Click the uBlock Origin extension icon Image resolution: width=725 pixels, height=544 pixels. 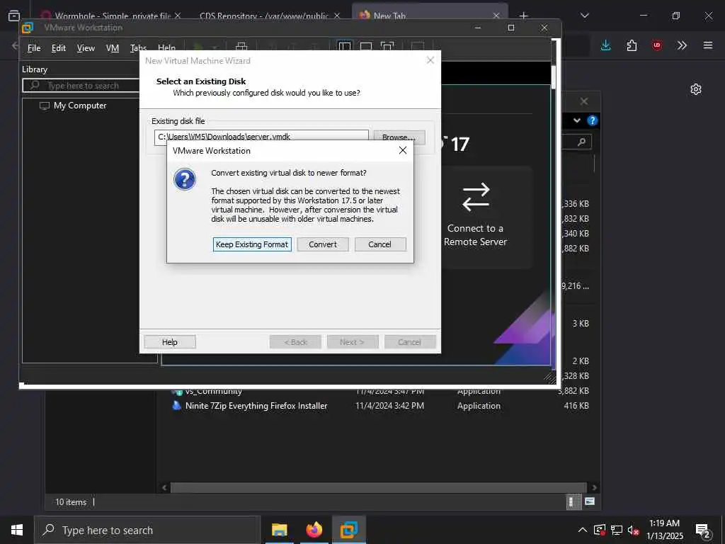tap(657, 45)
